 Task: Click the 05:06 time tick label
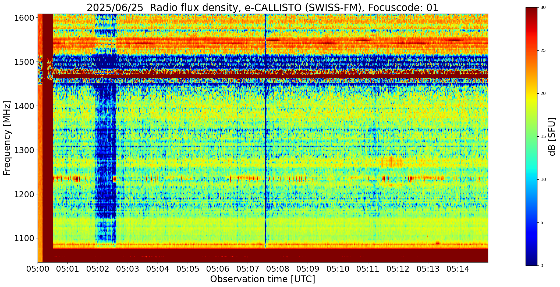(x=218, y=269)
